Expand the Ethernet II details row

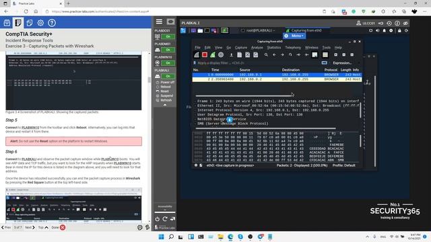tap(278, 106)
